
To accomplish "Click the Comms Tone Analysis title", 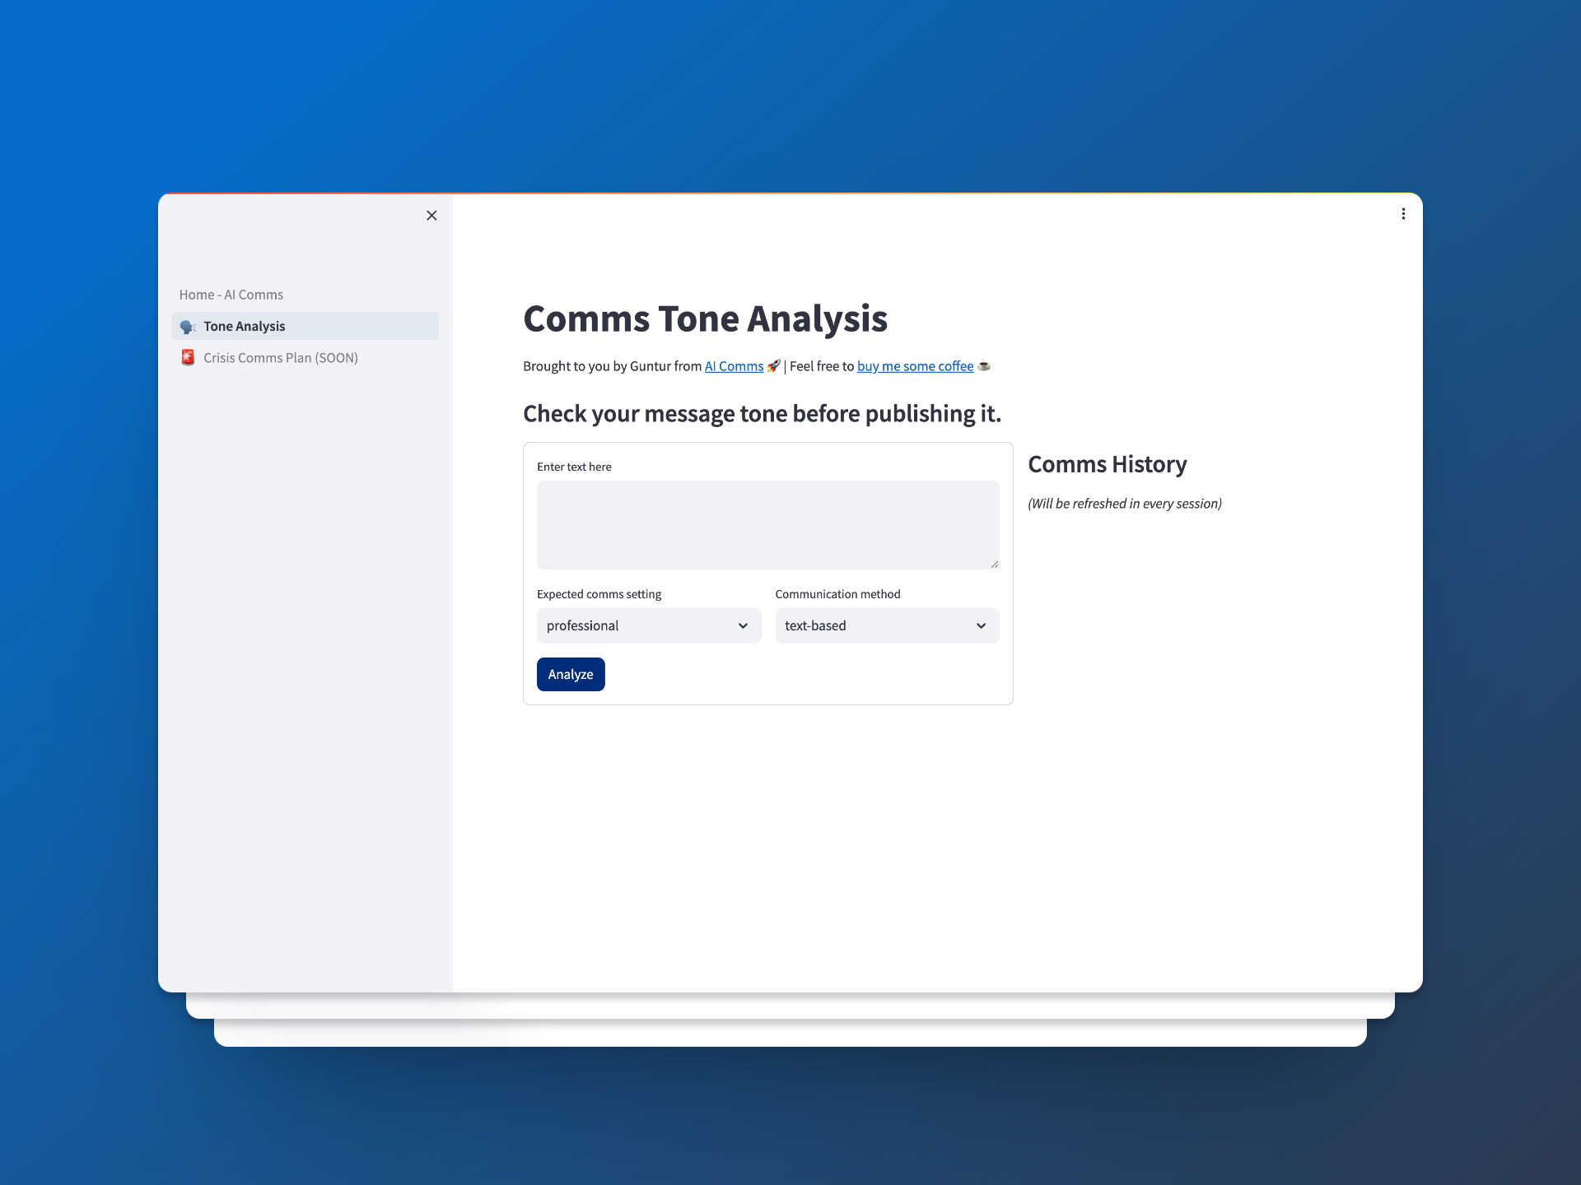I will (x=705, y=319).
